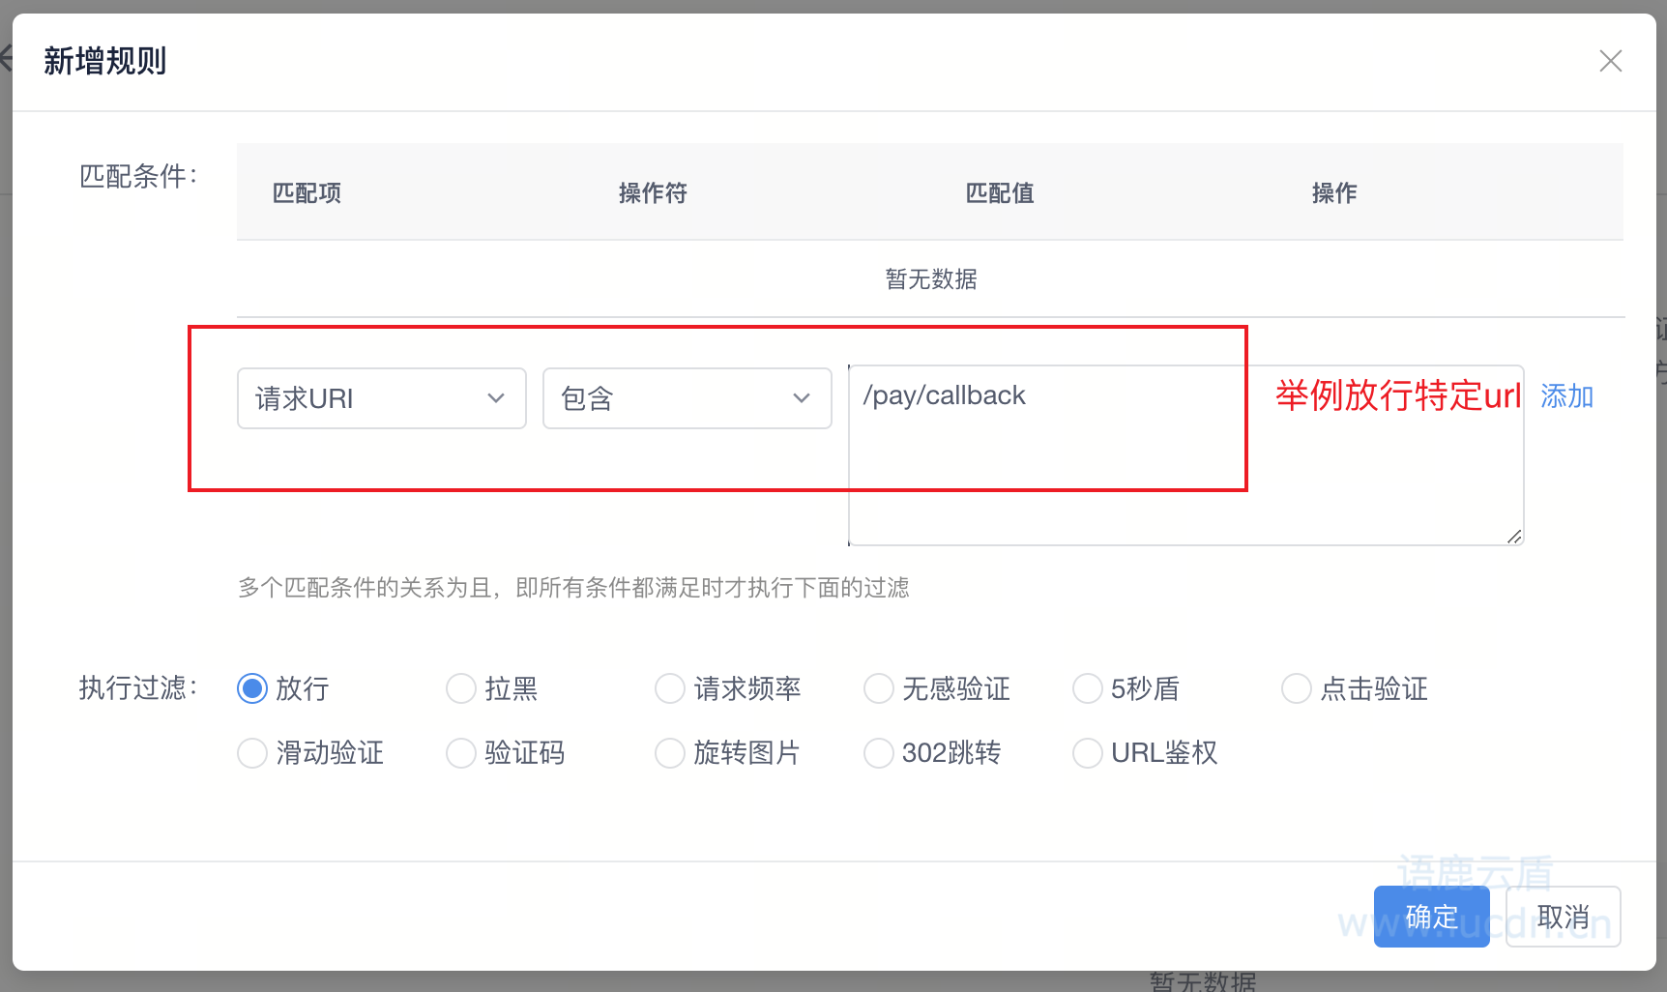This screenshot has height=992, width=1667.
Task: Click the 确定 confirm button
Action: (1431, 917)
